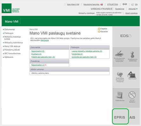Viewport: 141px width, 126px height.
Task: Click the Klauskite ask icon
Action: (x=99, y=32)
